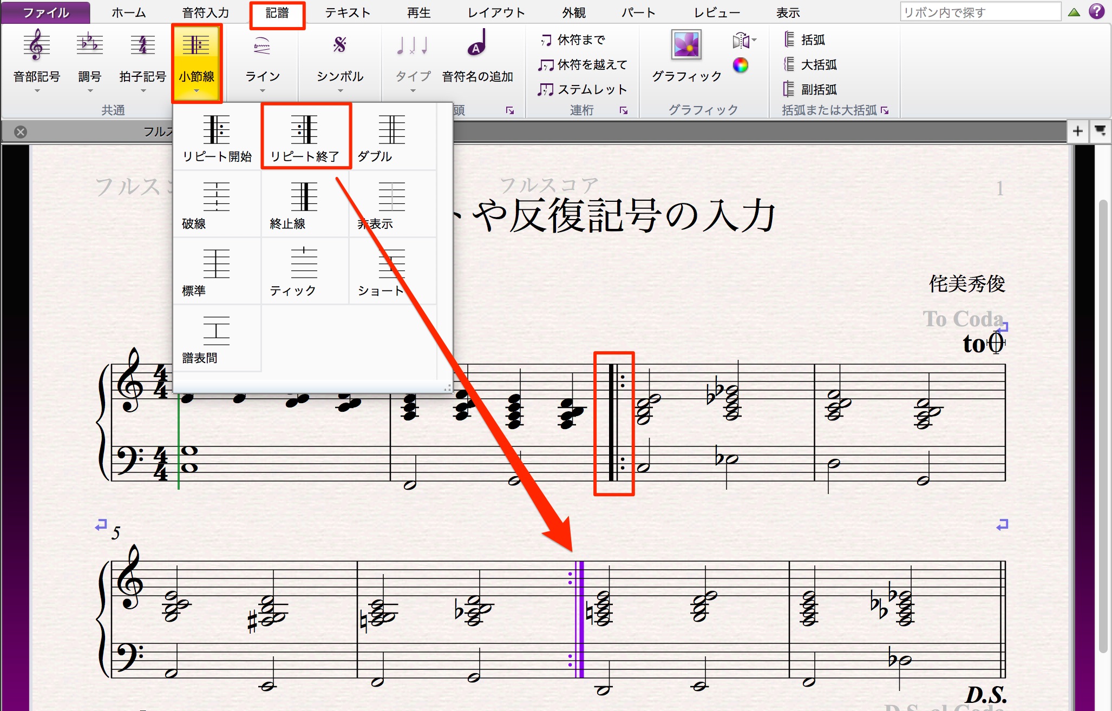Open the graphic color wheel picker
The height and width of the screenshot is (711, 1112).
pyautogui.click(x=740, y=65)
